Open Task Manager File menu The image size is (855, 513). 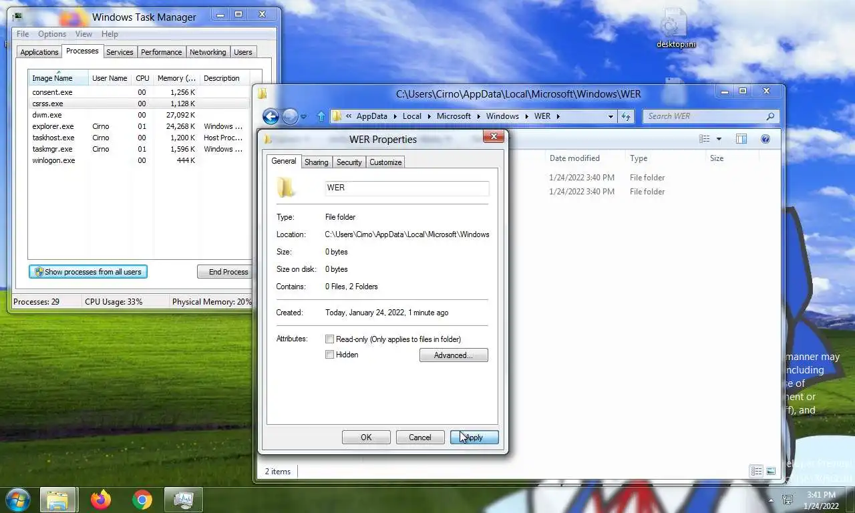(23, 34)
